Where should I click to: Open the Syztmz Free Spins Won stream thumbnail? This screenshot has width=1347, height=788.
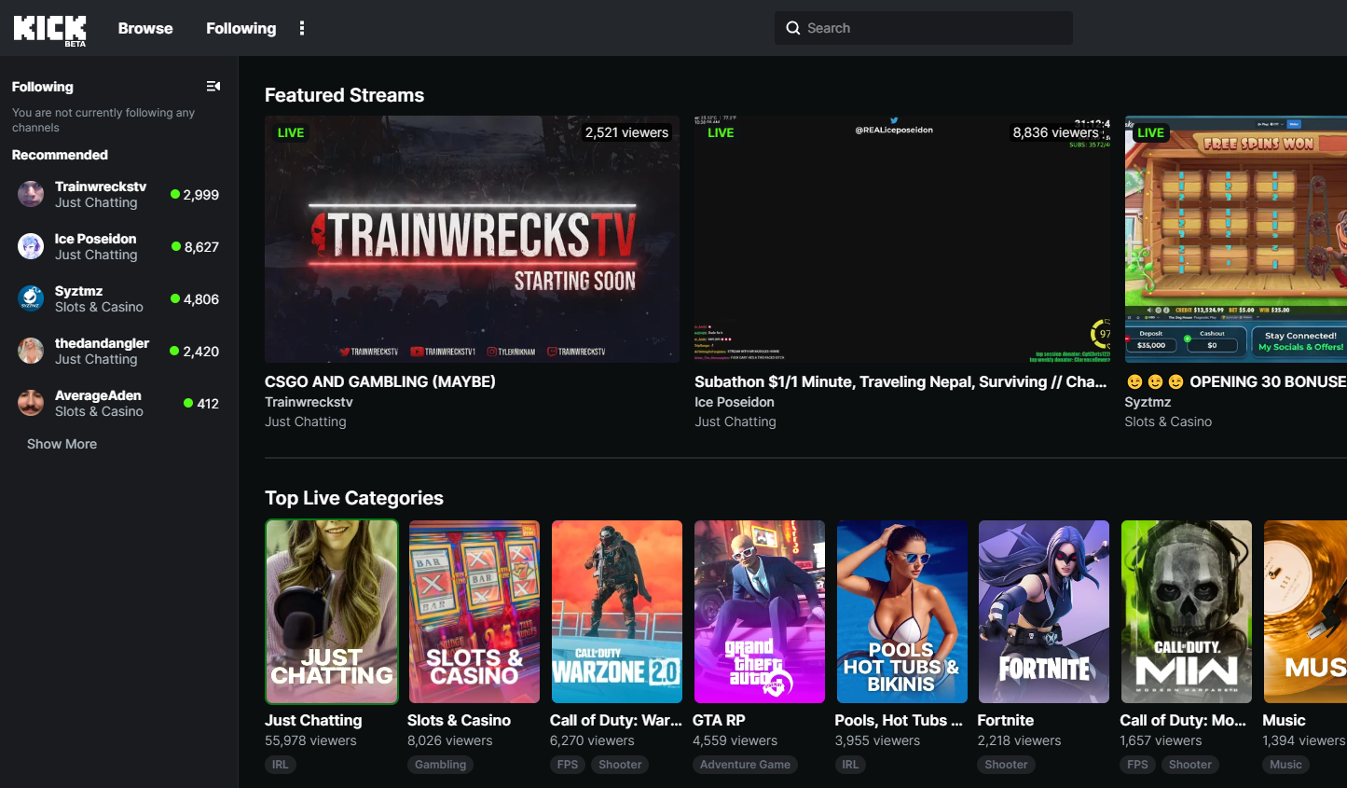(1236, 239)
